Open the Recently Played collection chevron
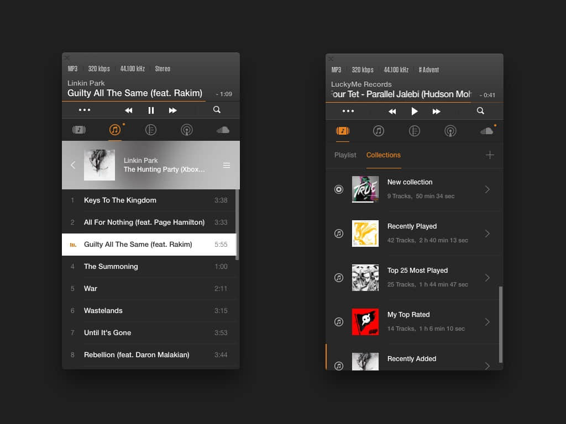This screenshot has width=566, height=424. pos(487,234)
